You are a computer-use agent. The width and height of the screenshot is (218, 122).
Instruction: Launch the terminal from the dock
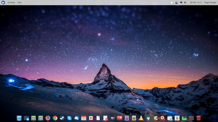[x=192, y=118]
